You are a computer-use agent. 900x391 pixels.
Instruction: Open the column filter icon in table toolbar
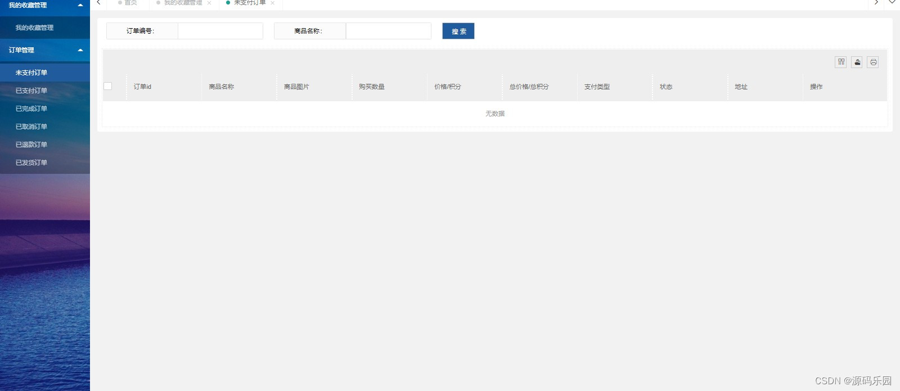[x=841, y=62]
